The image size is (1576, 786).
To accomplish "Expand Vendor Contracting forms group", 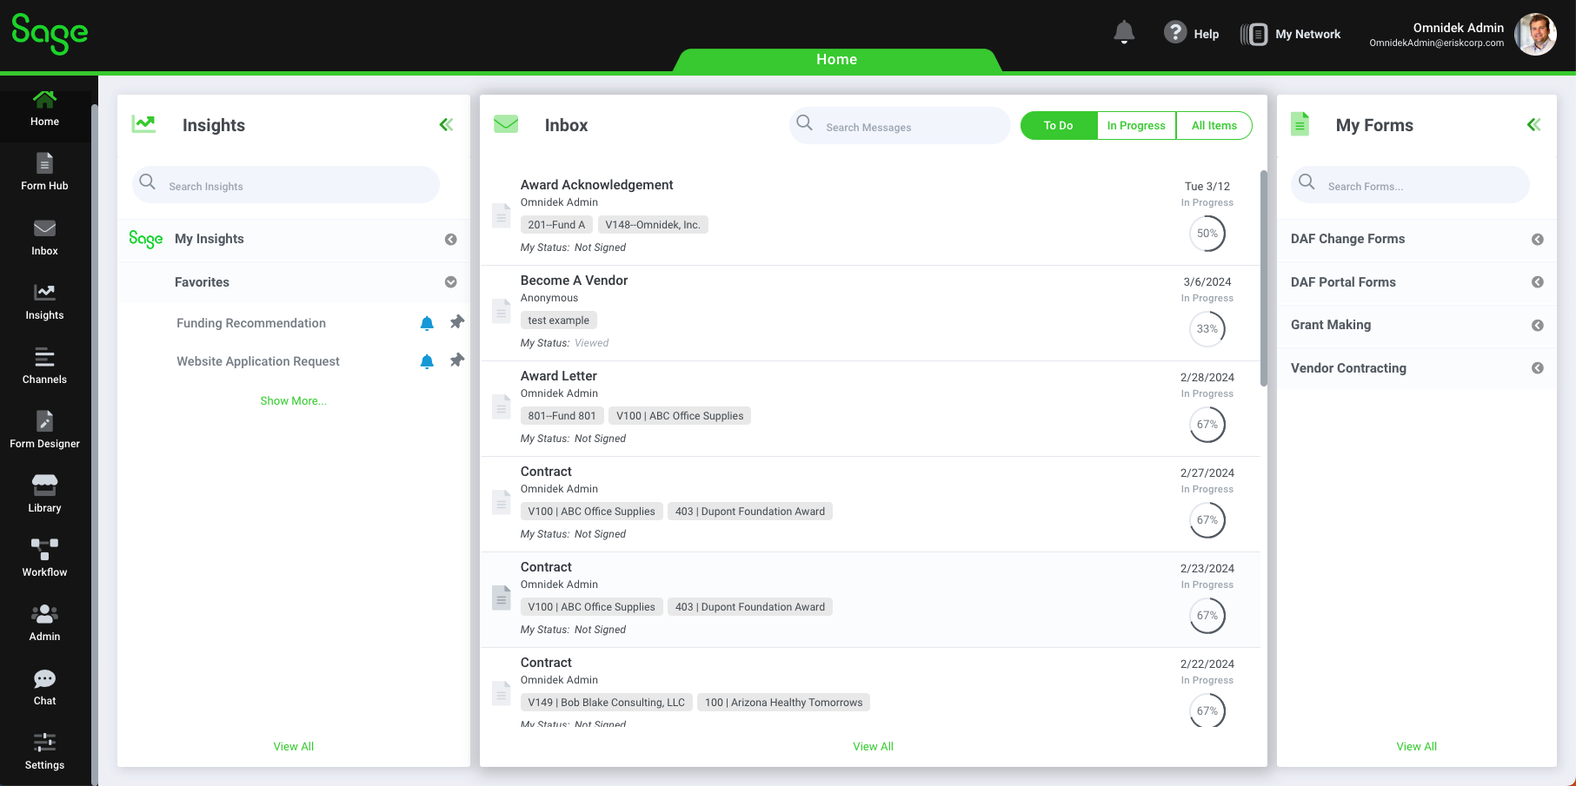I will pyautogui.click(x=1537, y=368).
